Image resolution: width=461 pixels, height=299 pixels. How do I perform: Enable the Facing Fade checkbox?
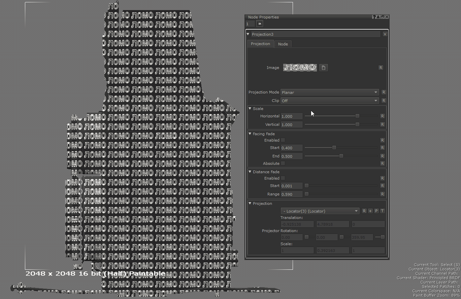coord(283,140)
